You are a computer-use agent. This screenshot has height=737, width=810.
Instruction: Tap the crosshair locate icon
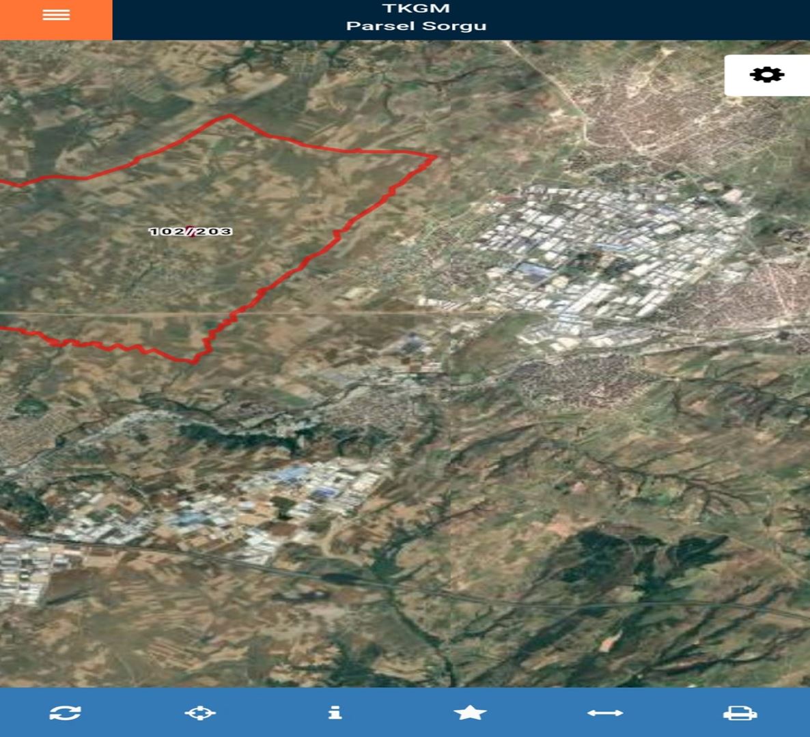200,712
